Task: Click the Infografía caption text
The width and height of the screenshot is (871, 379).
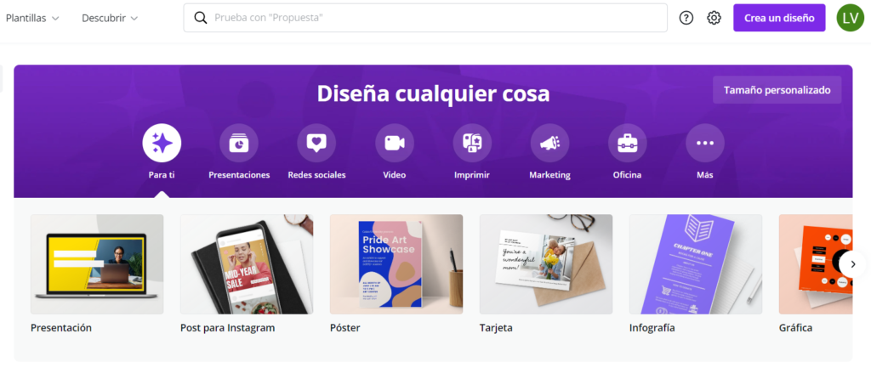Action: (652, 328)
